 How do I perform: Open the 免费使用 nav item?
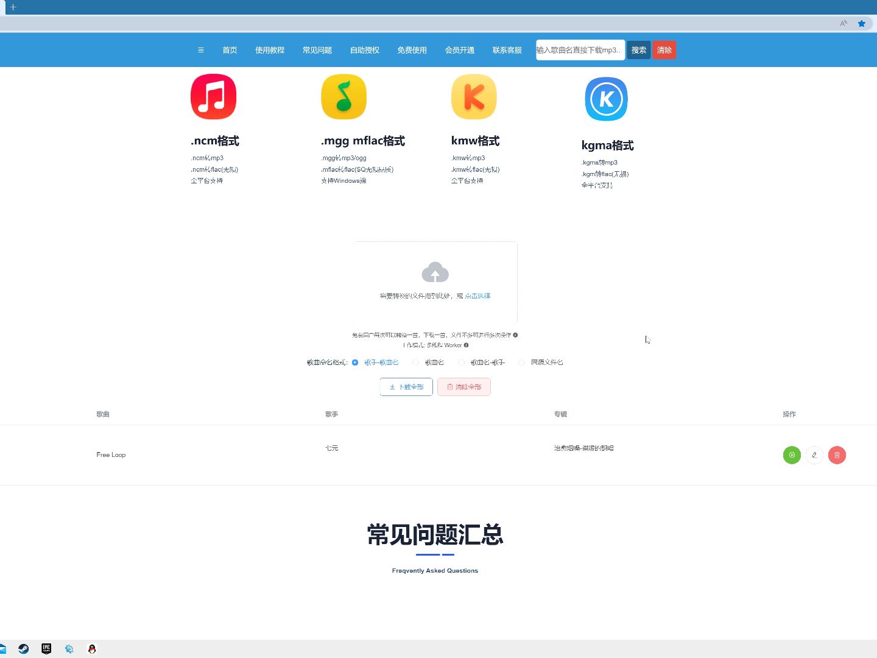(412, 50)
